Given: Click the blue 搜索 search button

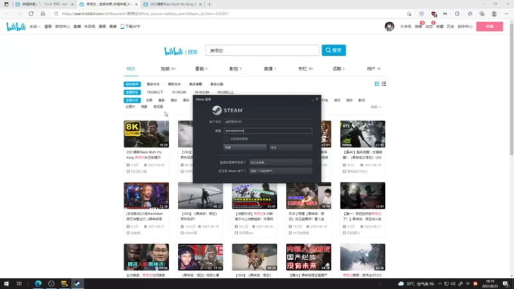Looking at the screenshot, I should click(333, 50).
